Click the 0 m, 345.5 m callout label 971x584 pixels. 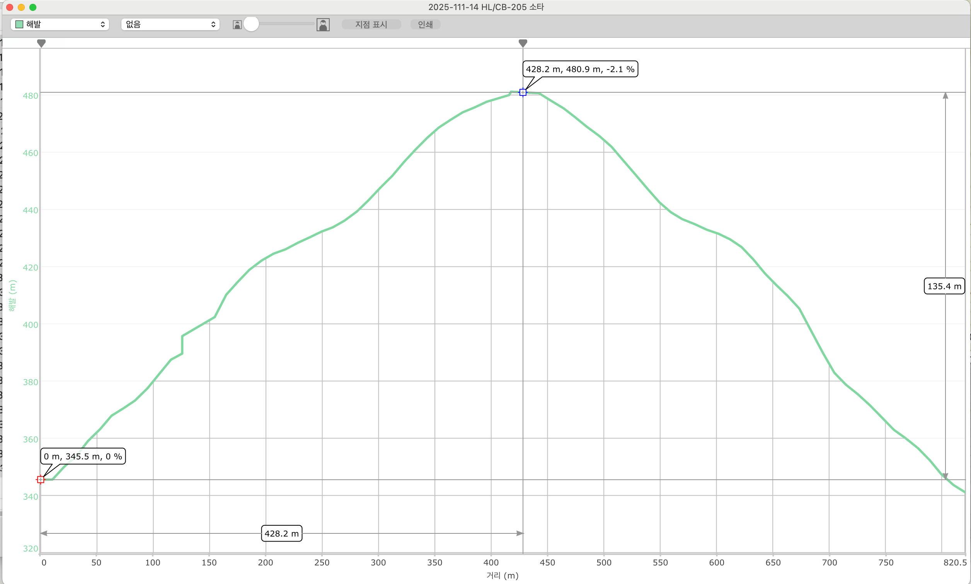pyautogui.click(x=83, y=456)
